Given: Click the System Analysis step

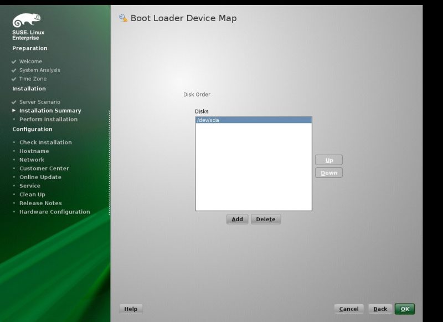Looking at the screenshot, I should point(39,70).
